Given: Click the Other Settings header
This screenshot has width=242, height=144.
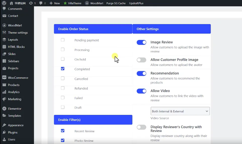Looking at the screenshot, I should click(x=172, y=29).
